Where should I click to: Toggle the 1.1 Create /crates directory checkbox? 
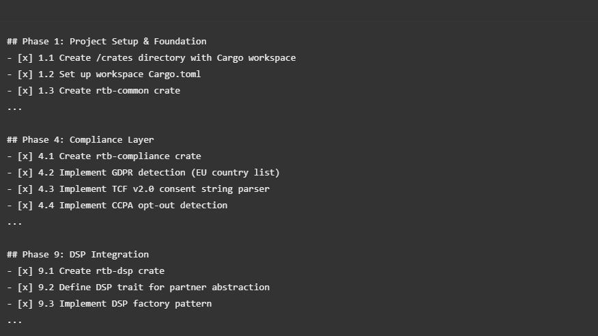pos(25,58)
